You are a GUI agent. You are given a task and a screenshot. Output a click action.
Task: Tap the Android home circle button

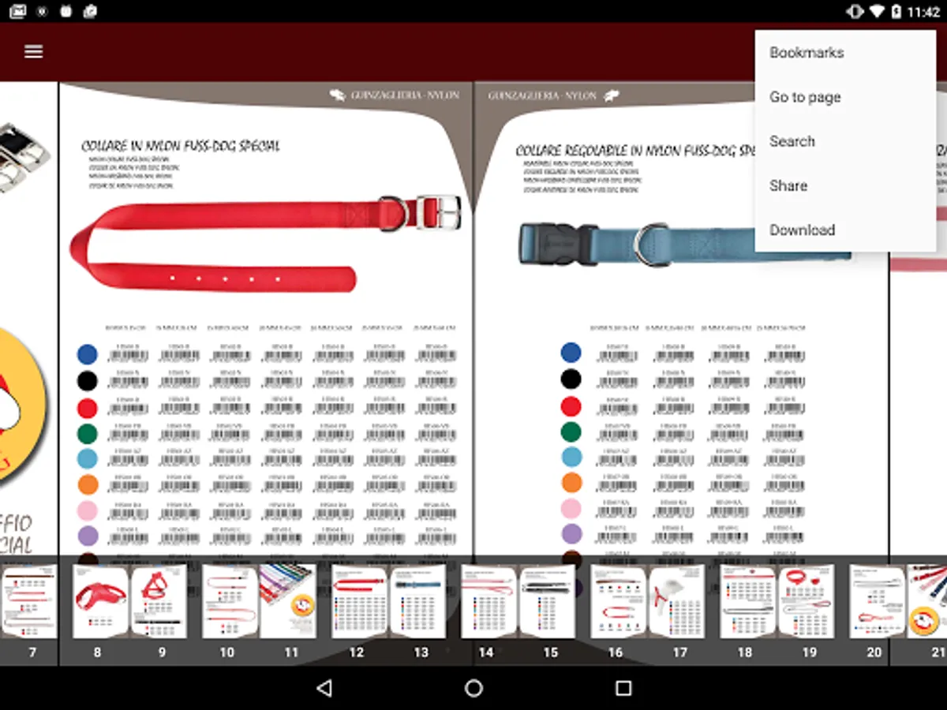point(473,688)
